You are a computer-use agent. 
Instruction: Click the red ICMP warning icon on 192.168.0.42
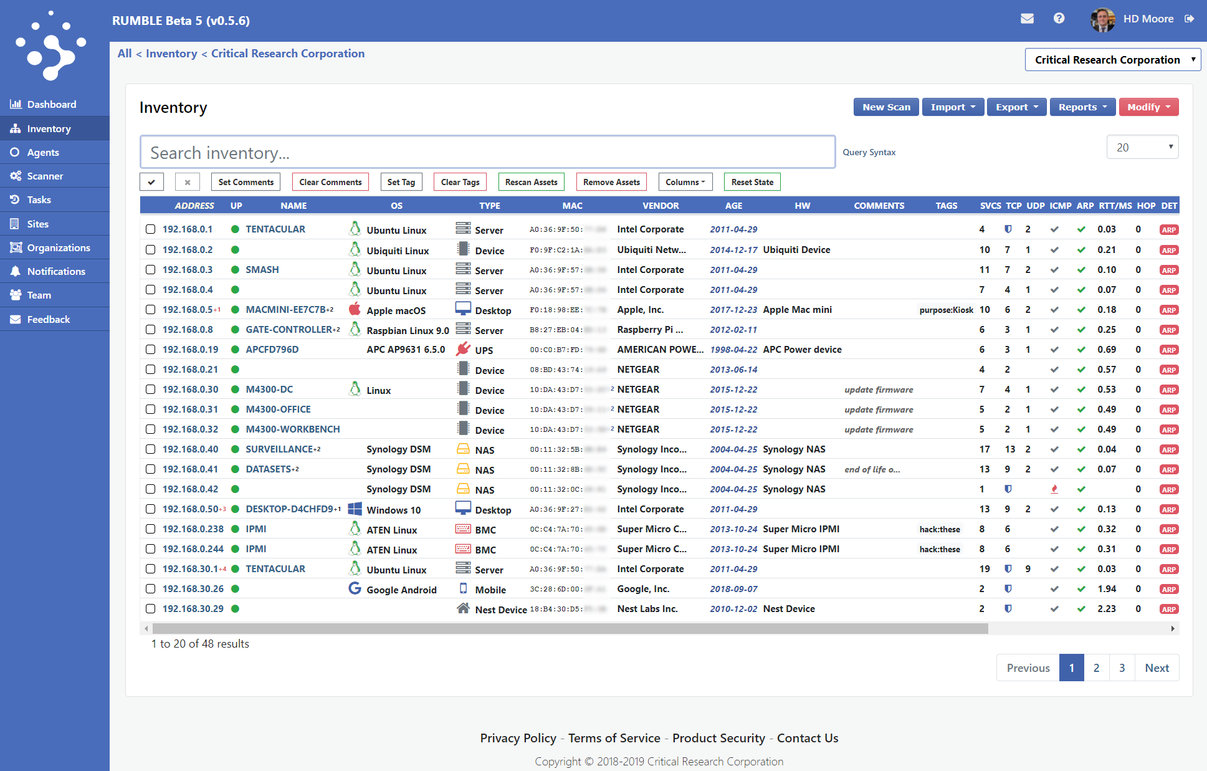[x=1054, y=489]
